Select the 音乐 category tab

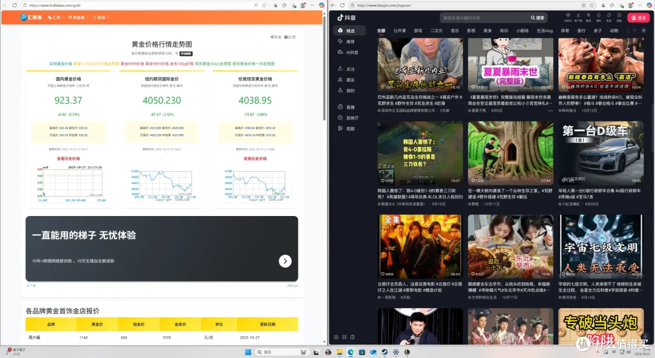click(x=454, y=30)
